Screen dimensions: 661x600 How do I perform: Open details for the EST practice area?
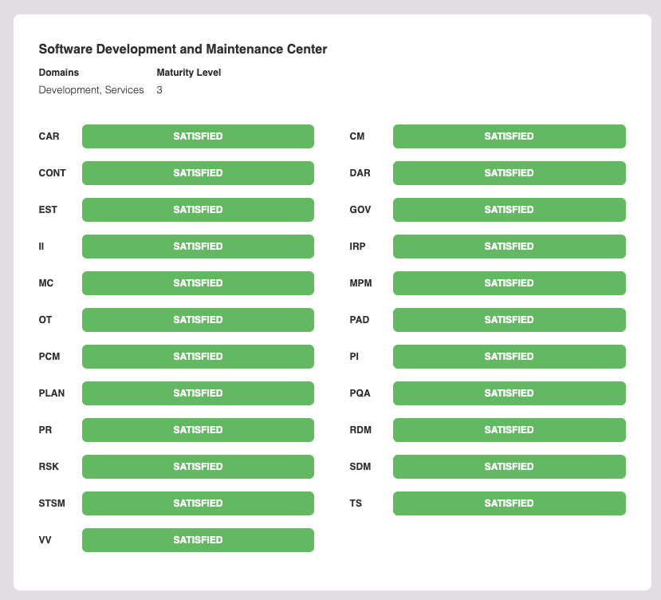(x=197, y=210)
